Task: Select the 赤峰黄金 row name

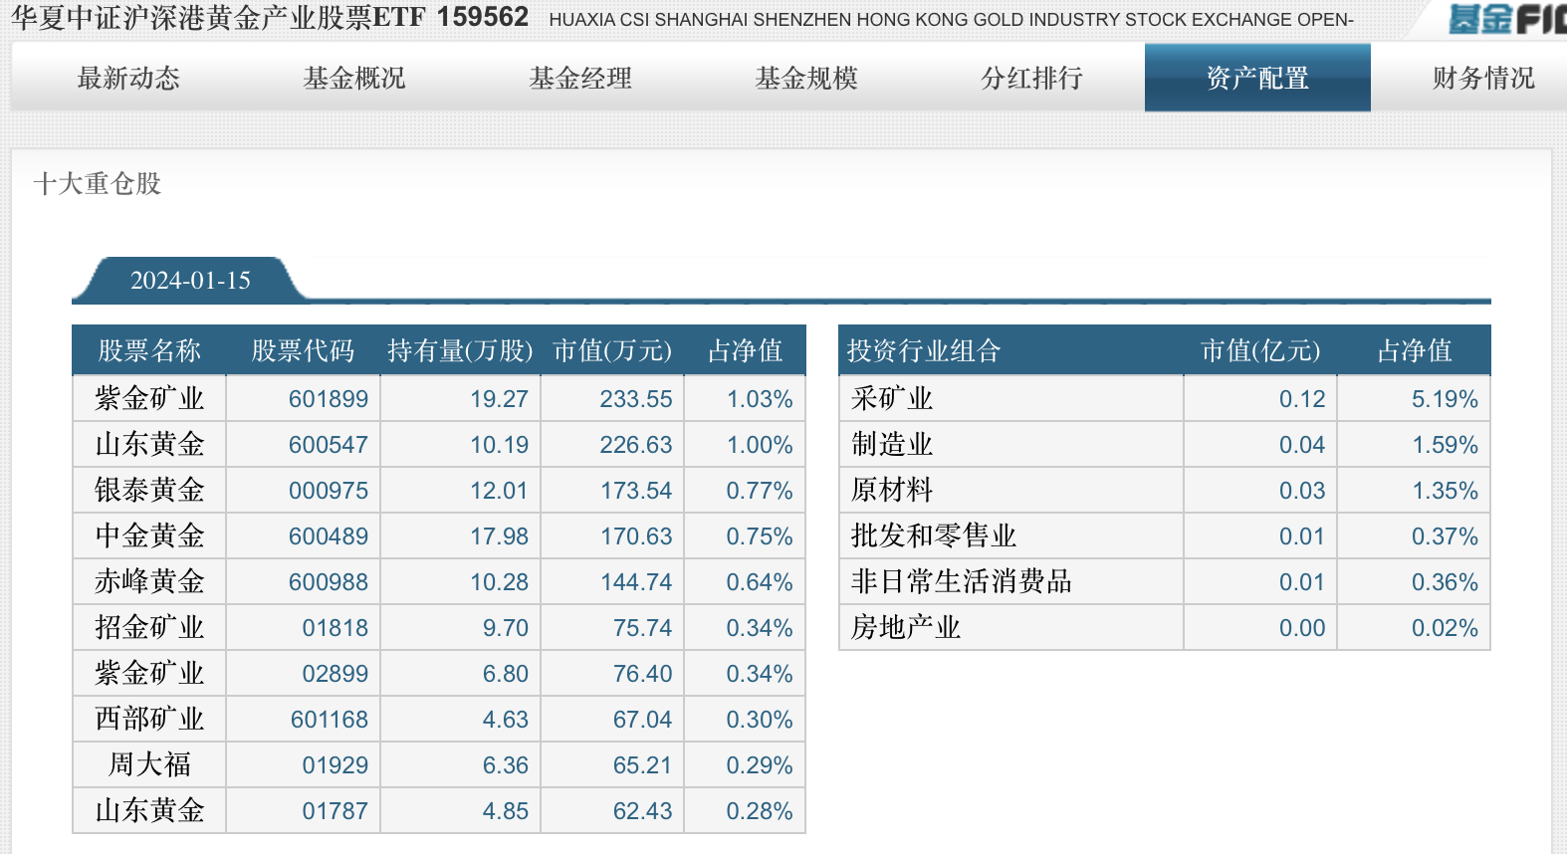Action: pyautogui.click(x=149, y=582)
